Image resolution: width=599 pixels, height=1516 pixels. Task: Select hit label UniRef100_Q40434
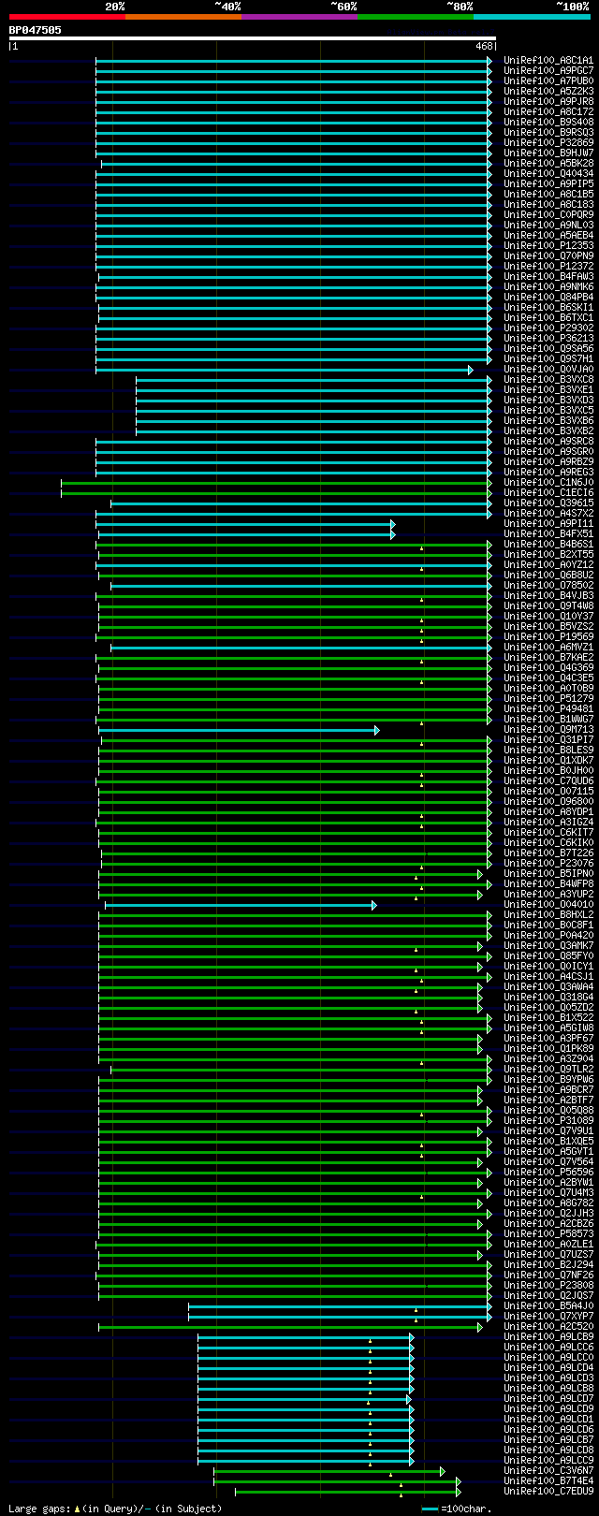tap(548, 174)
